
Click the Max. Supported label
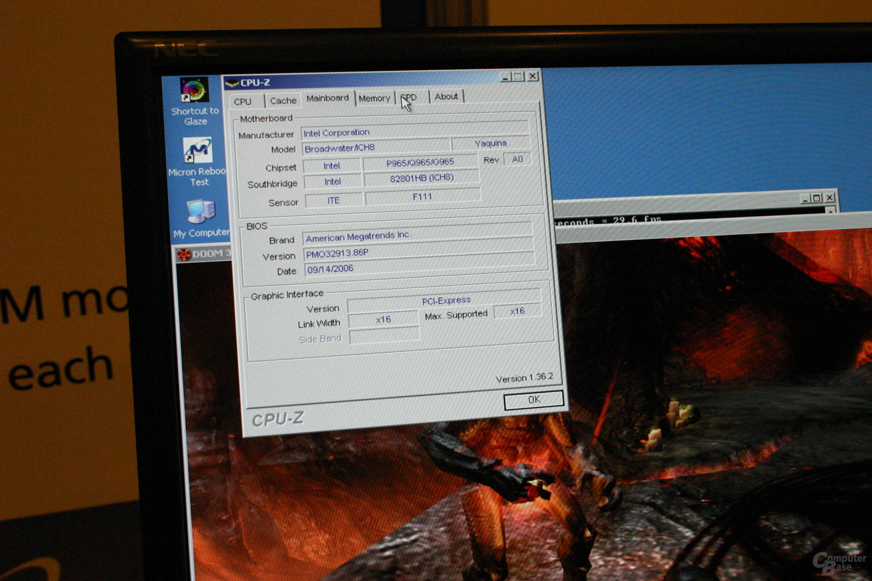[456, 315]
